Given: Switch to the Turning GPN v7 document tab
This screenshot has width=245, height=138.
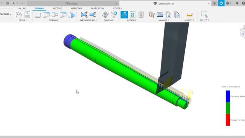Looking at the screenshot, I should coord(165,3).
